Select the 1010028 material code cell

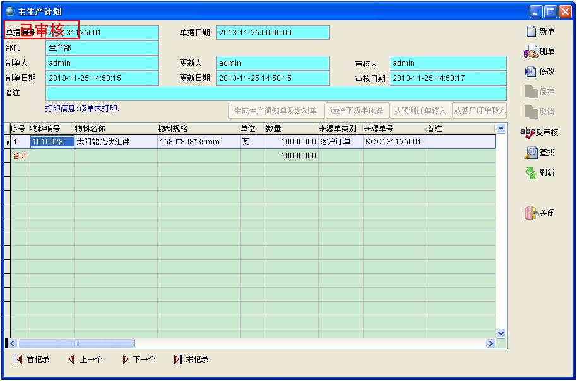click(x=47, y=142)
